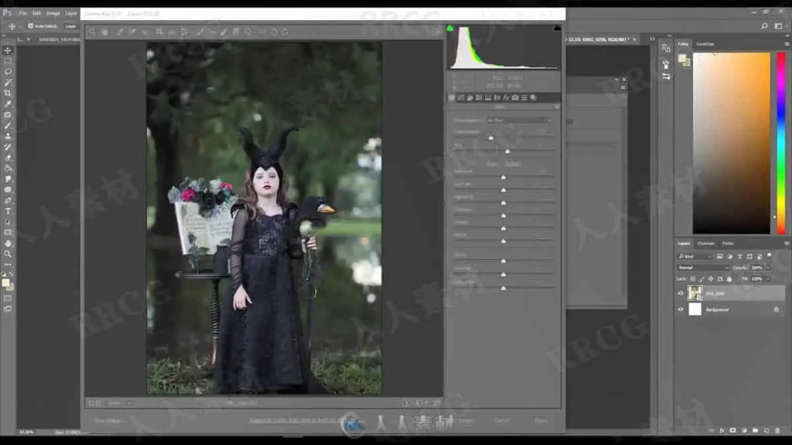Switch to the Channels tab
Viewport: 792px width, 445px height.
(706, 243)
